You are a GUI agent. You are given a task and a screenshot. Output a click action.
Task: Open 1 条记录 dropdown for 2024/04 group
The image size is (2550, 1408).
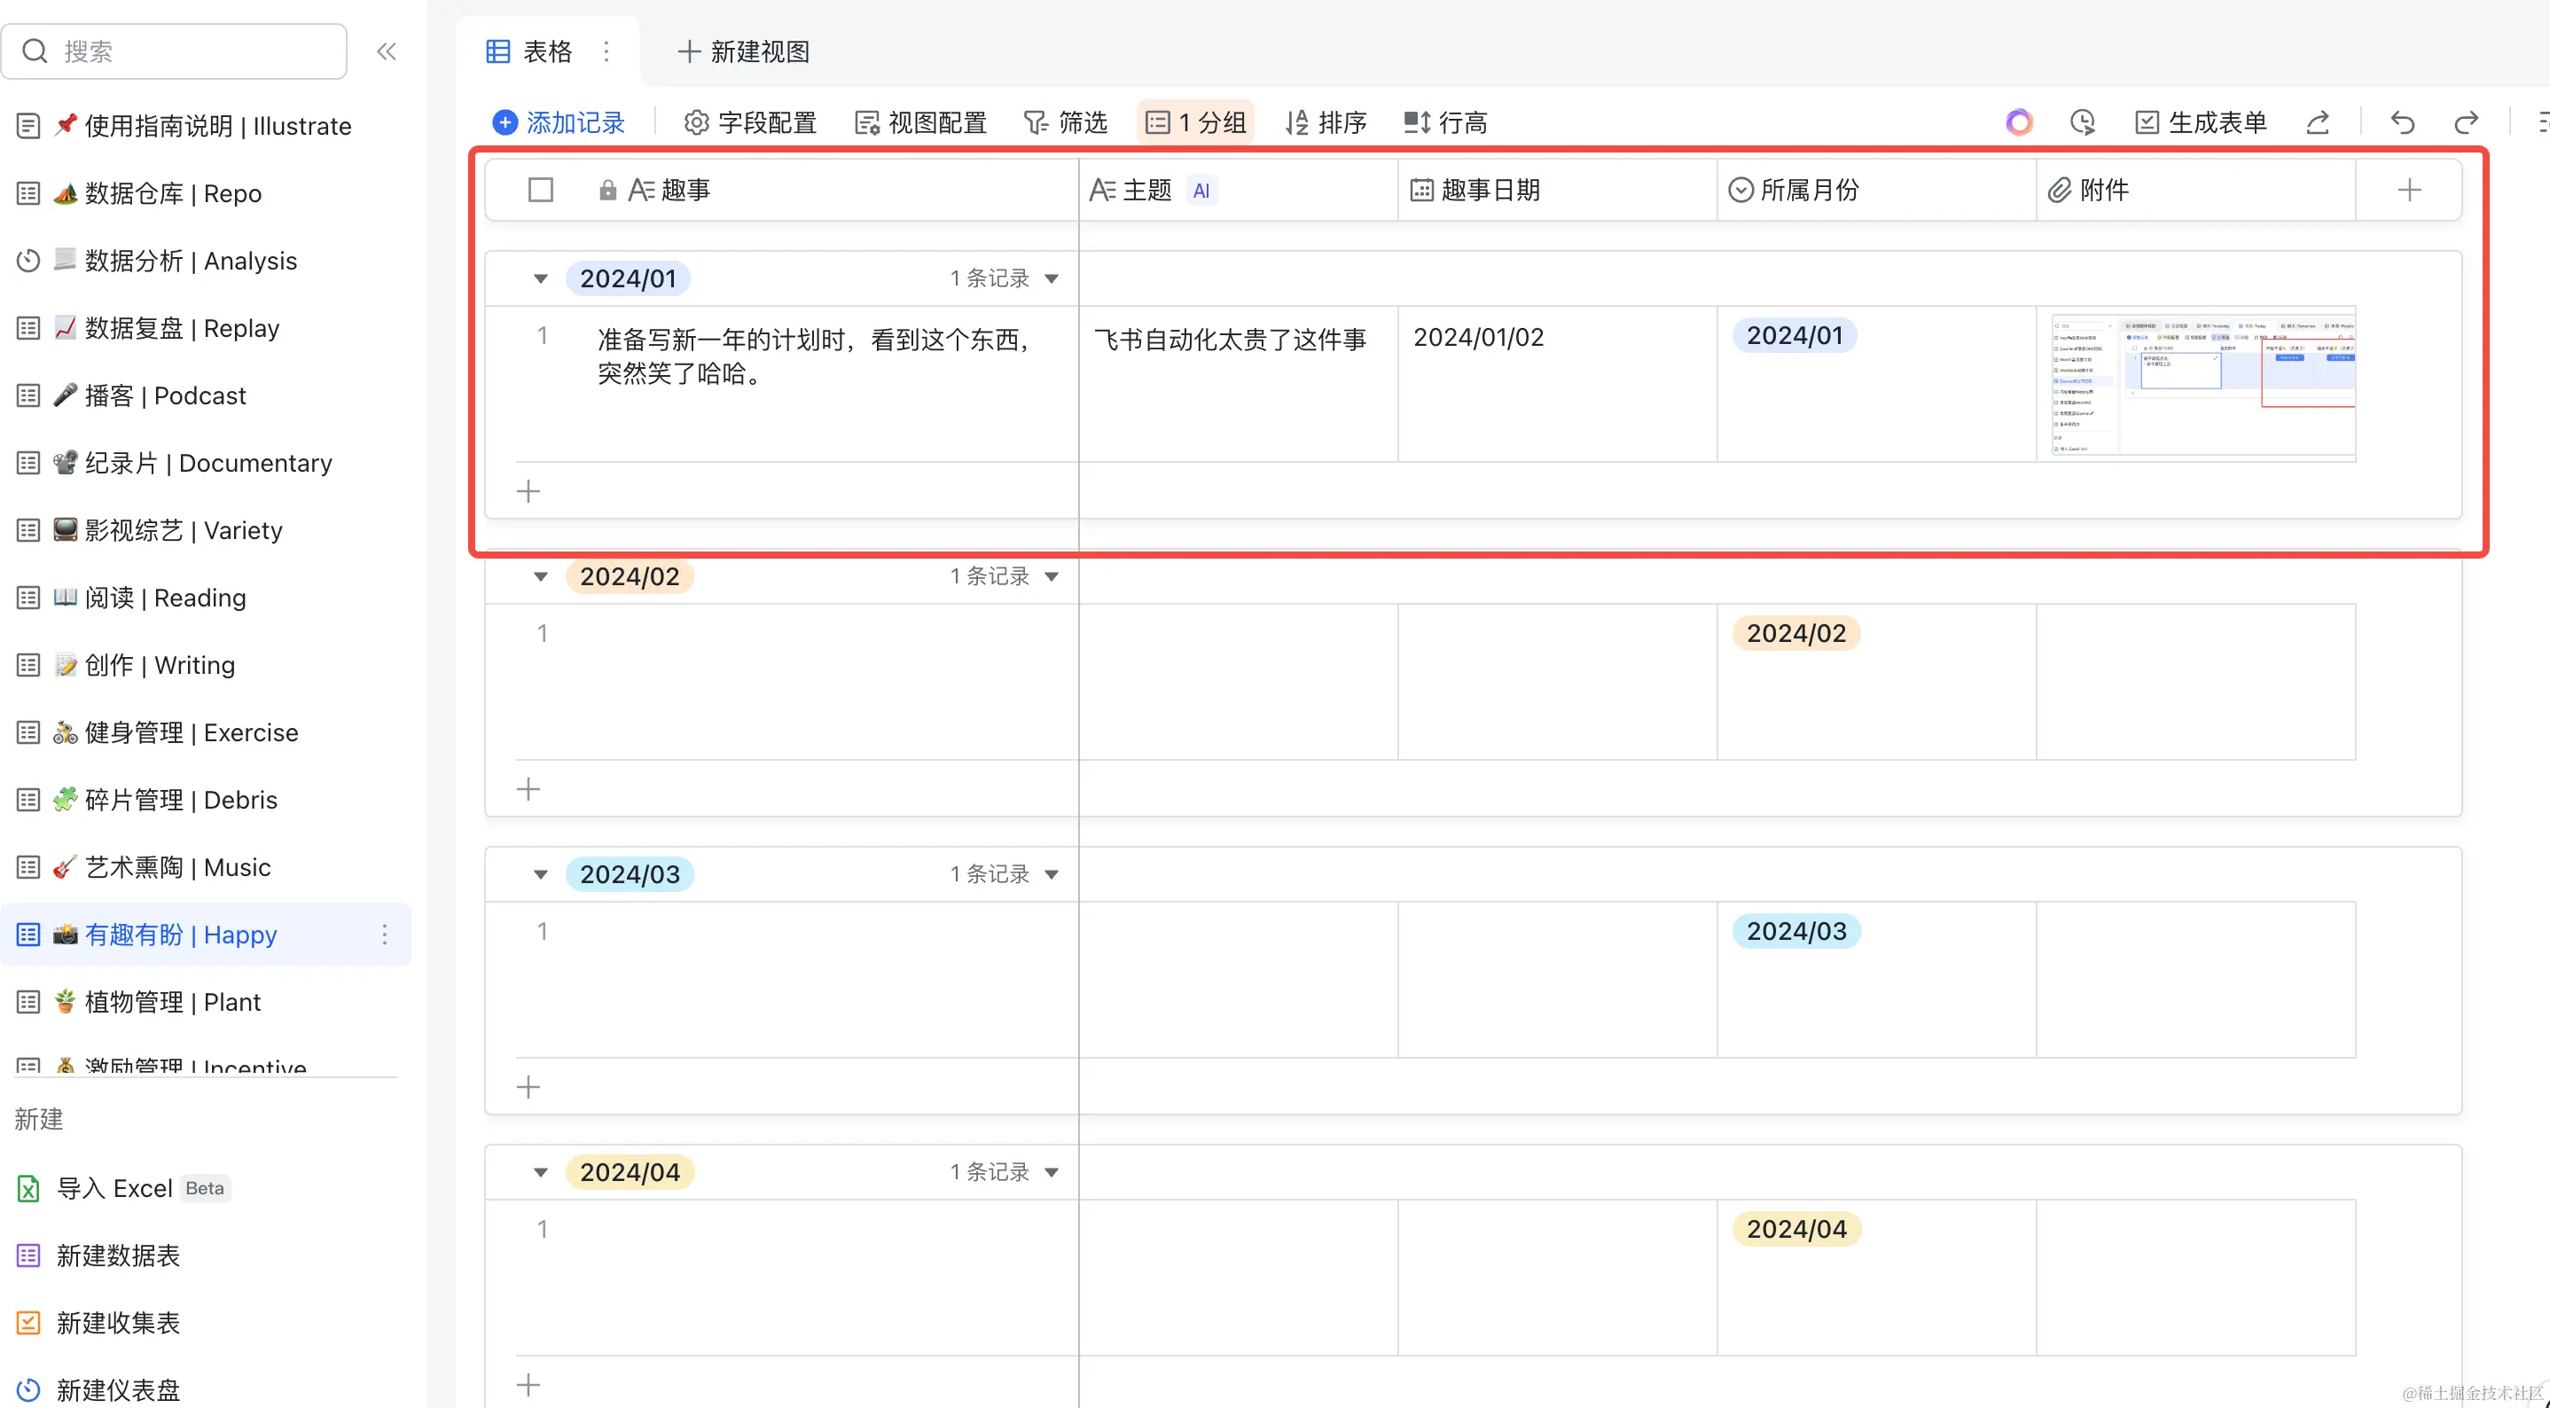(x=1052, y=1172)
